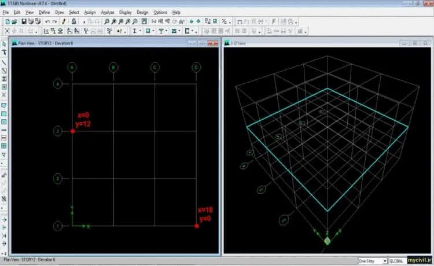
Task: Click the Open file folder icon
Action: click(x=14, y=21)
